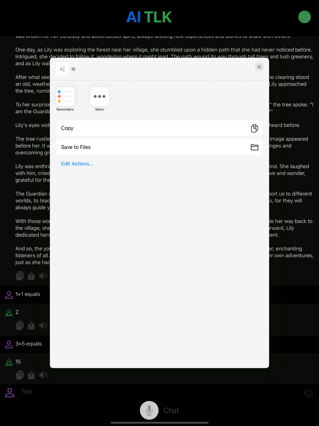Image resolution: width=319 pixels, height=426 pixels.
Task: Tap the globe language icon
Action: (304, 17)
